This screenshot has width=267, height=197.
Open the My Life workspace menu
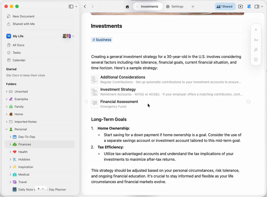[73, 36]
